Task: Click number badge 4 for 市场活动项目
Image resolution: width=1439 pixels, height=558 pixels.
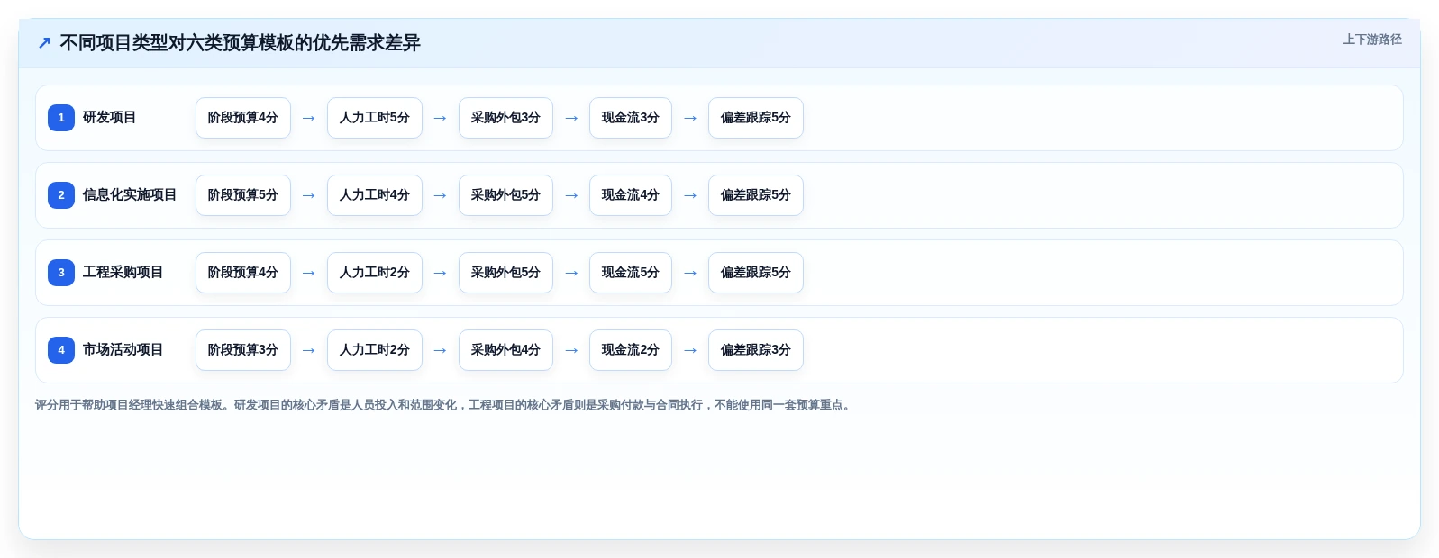Action: click(x=61, y=350)
